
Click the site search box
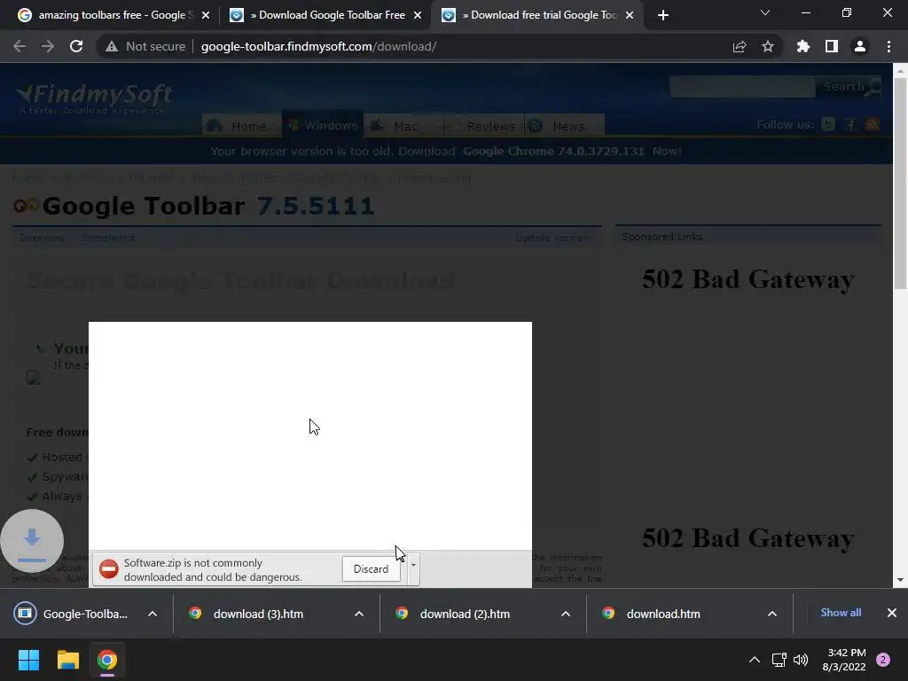pyautogui.click(x=742, y=87)
